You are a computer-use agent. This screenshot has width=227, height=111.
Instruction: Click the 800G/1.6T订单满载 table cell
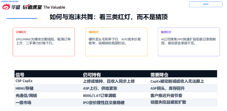[x=100, y=95]
